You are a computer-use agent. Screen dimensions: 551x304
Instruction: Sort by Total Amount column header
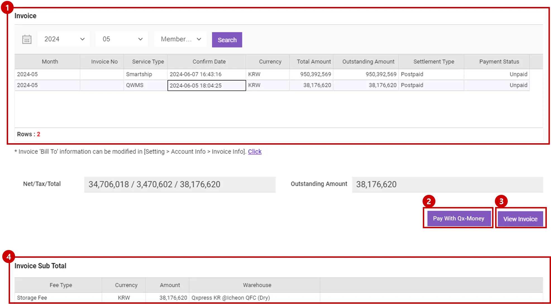(313, 62)
